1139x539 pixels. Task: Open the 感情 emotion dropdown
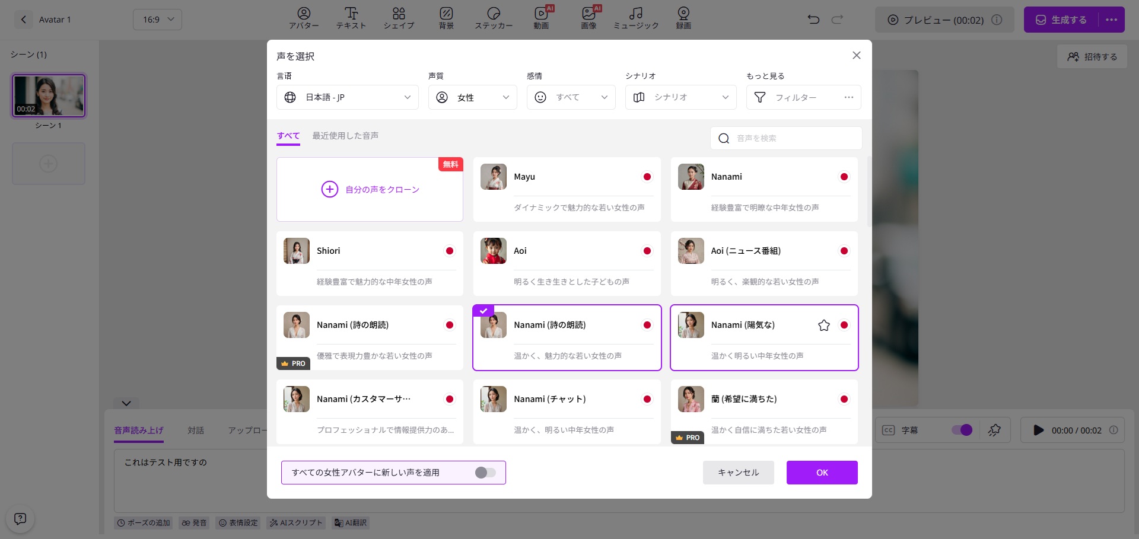click(571, 97)
